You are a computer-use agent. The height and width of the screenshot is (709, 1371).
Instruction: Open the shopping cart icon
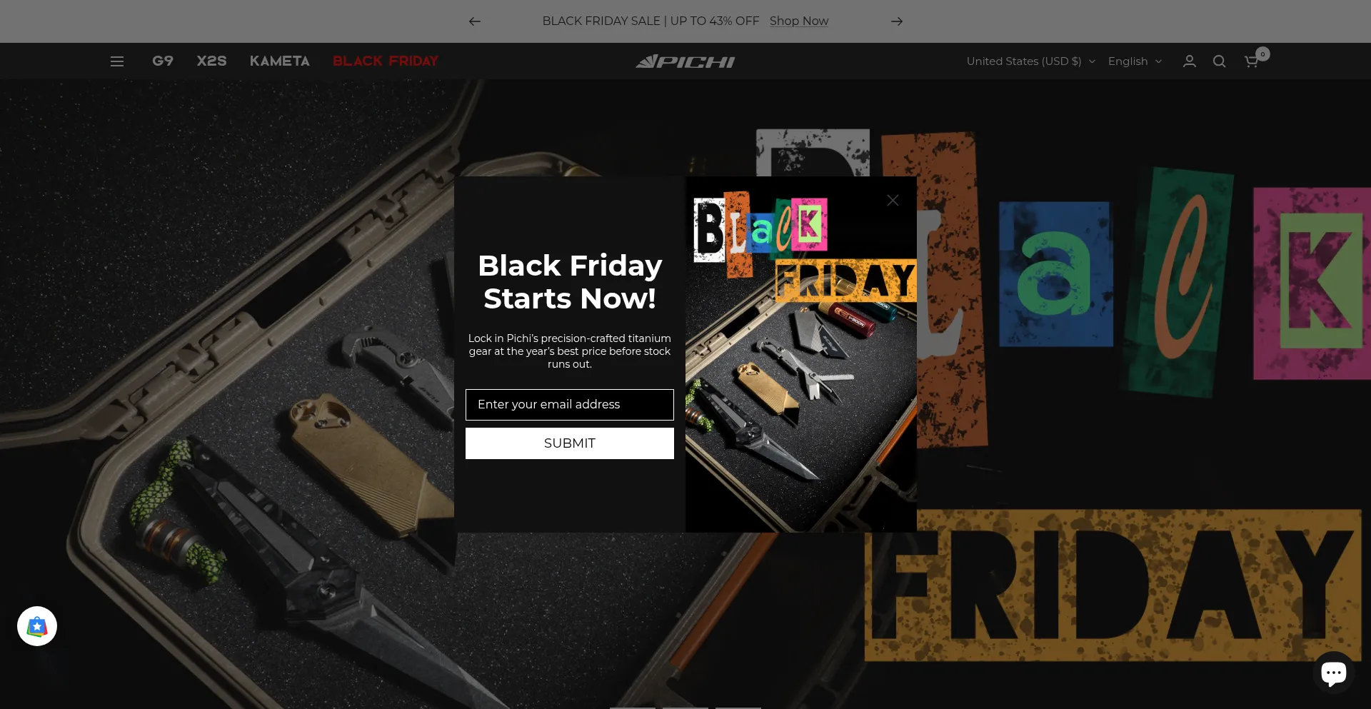pos(1251,61)
